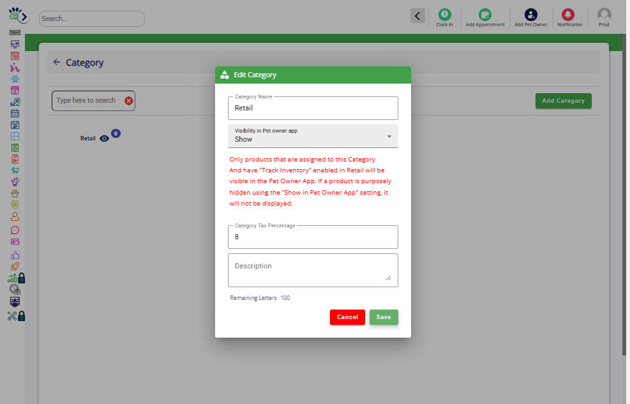Click the global Search field
The image size is (630, 404).
point(92,19)
